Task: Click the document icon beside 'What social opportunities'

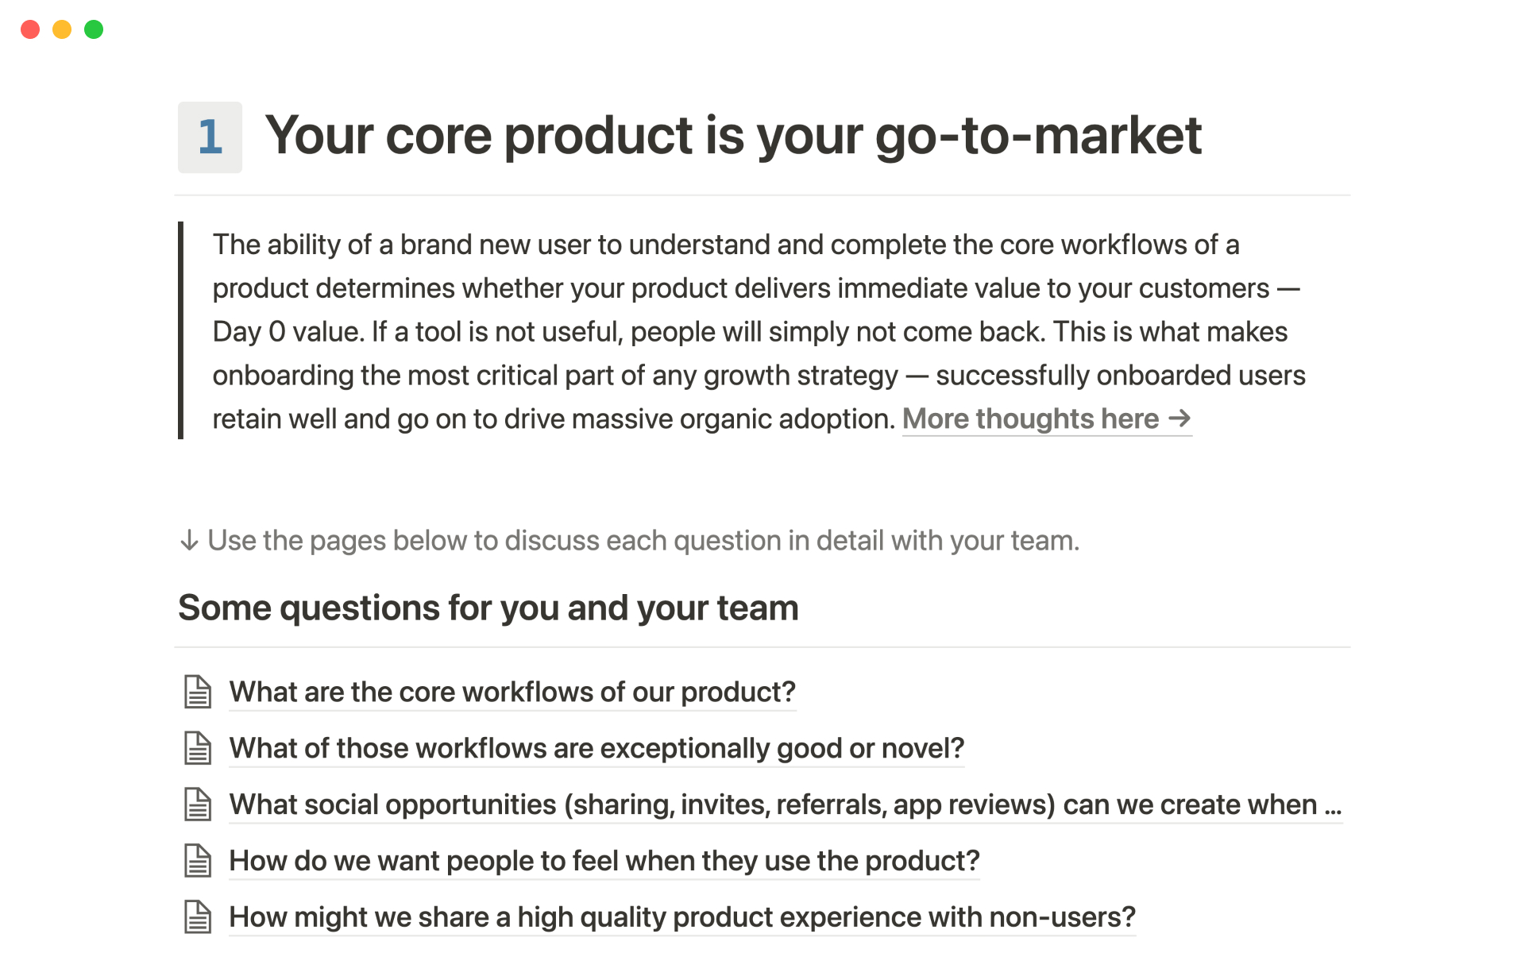Action: [198, 804]
